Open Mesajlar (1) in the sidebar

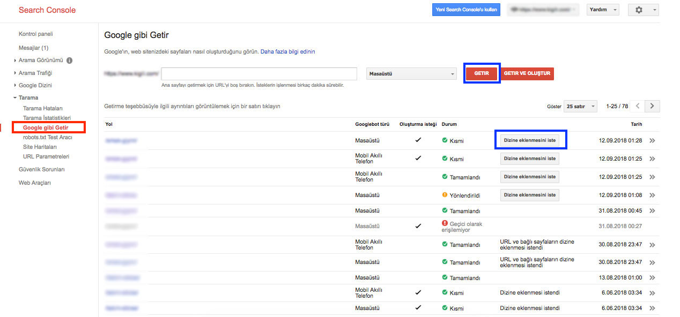(x=34, y=48)
